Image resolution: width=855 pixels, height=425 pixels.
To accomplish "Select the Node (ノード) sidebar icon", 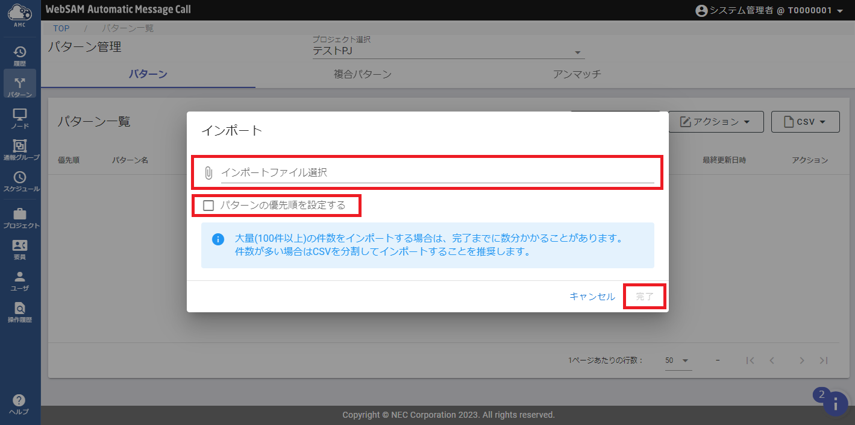I will coord(20,118).
